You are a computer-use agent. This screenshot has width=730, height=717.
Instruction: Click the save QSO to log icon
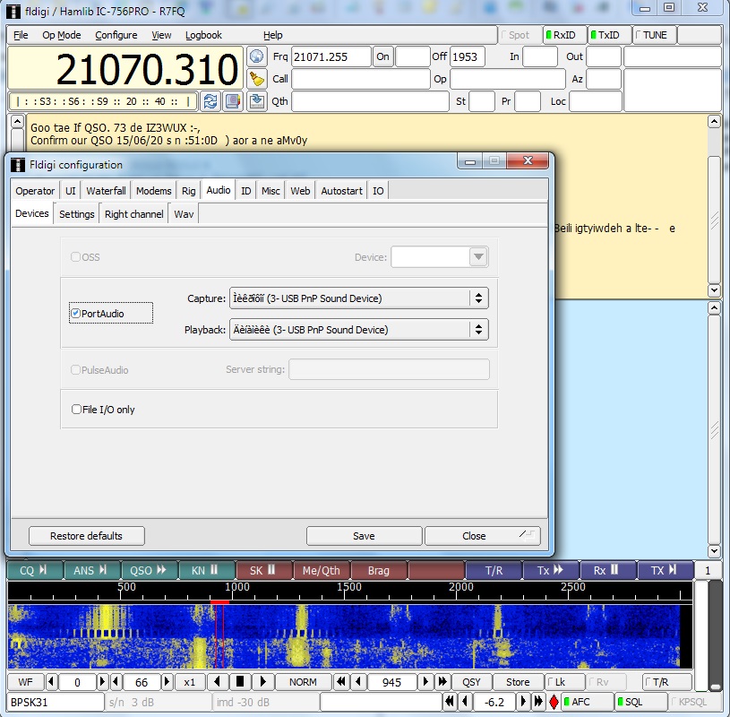(x=257, y=100)
